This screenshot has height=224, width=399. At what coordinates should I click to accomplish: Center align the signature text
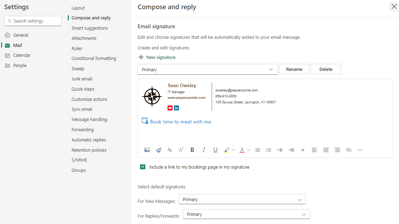click(326, 150)
